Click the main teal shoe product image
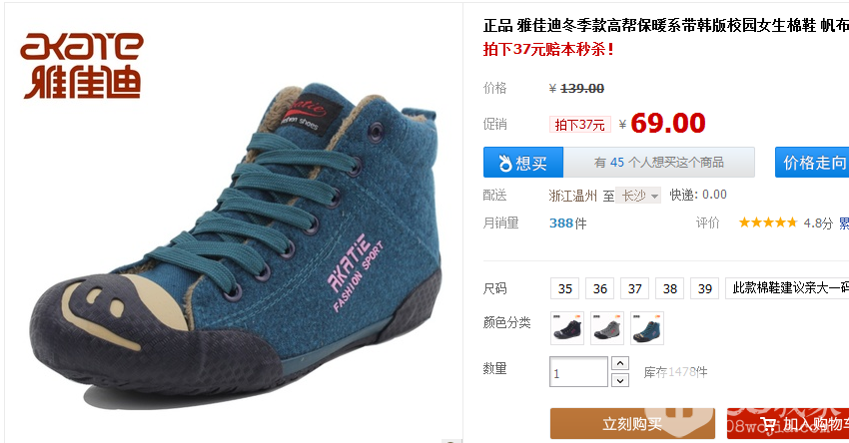849x443 pixels. tap(236, 238)
